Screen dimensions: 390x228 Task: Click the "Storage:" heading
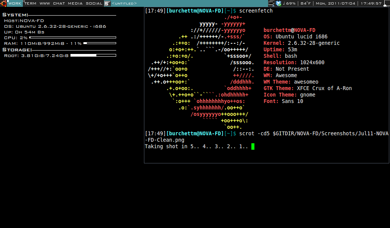tap(17, 50)
